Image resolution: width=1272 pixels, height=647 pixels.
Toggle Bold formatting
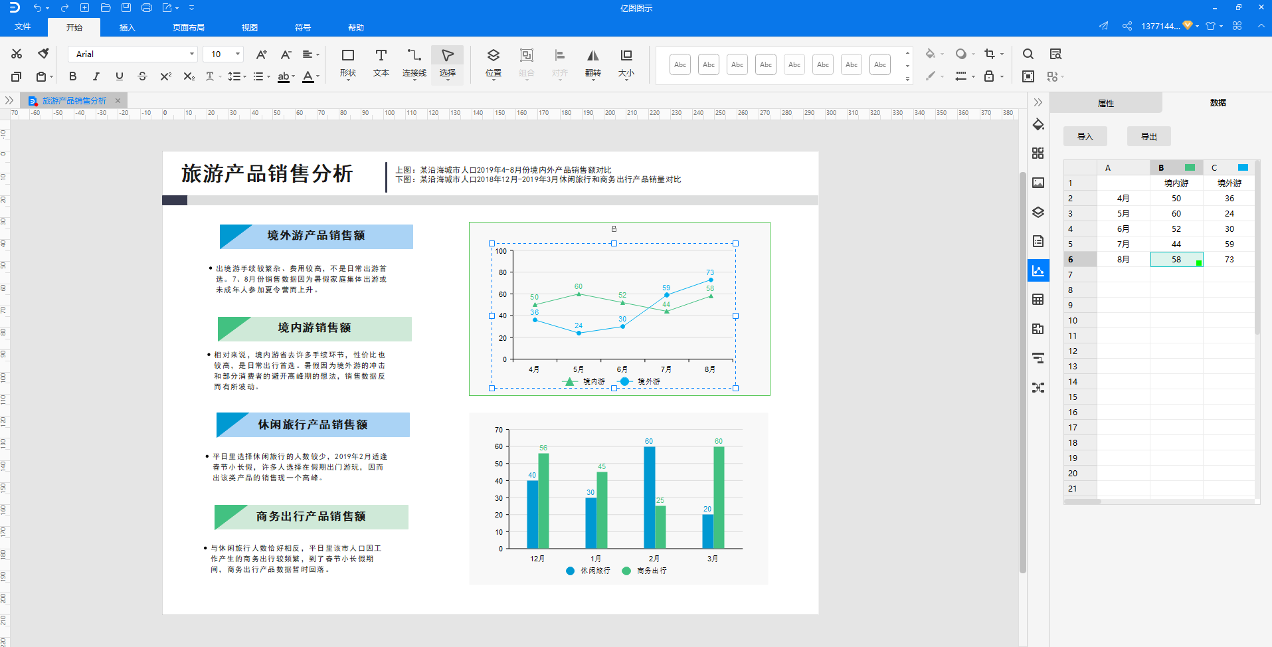click(73, 76)
